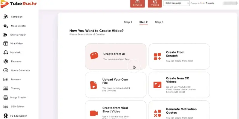The width and height of the screenshot is (239, 119).
Task: Open SEO Edition in sidebar
Action: pos(18,107)
